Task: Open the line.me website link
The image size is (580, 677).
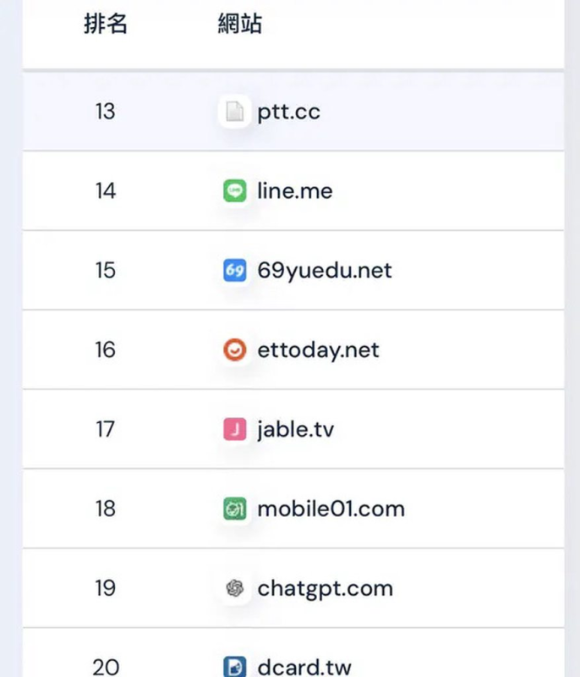Action: click(x=295, y=191)
